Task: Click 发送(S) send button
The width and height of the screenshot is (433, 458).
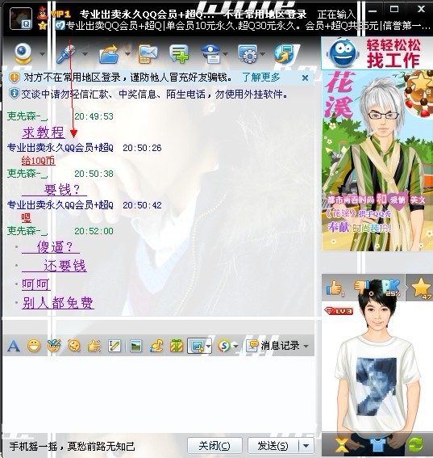Action: click(273, 446)
